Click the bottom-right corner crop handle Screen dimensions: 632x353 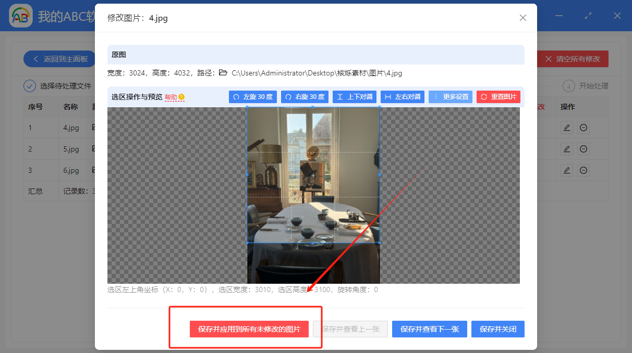379,243
